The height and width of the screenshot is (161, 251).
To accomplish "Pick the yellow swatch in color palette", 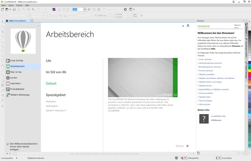I will pos(249,71).
